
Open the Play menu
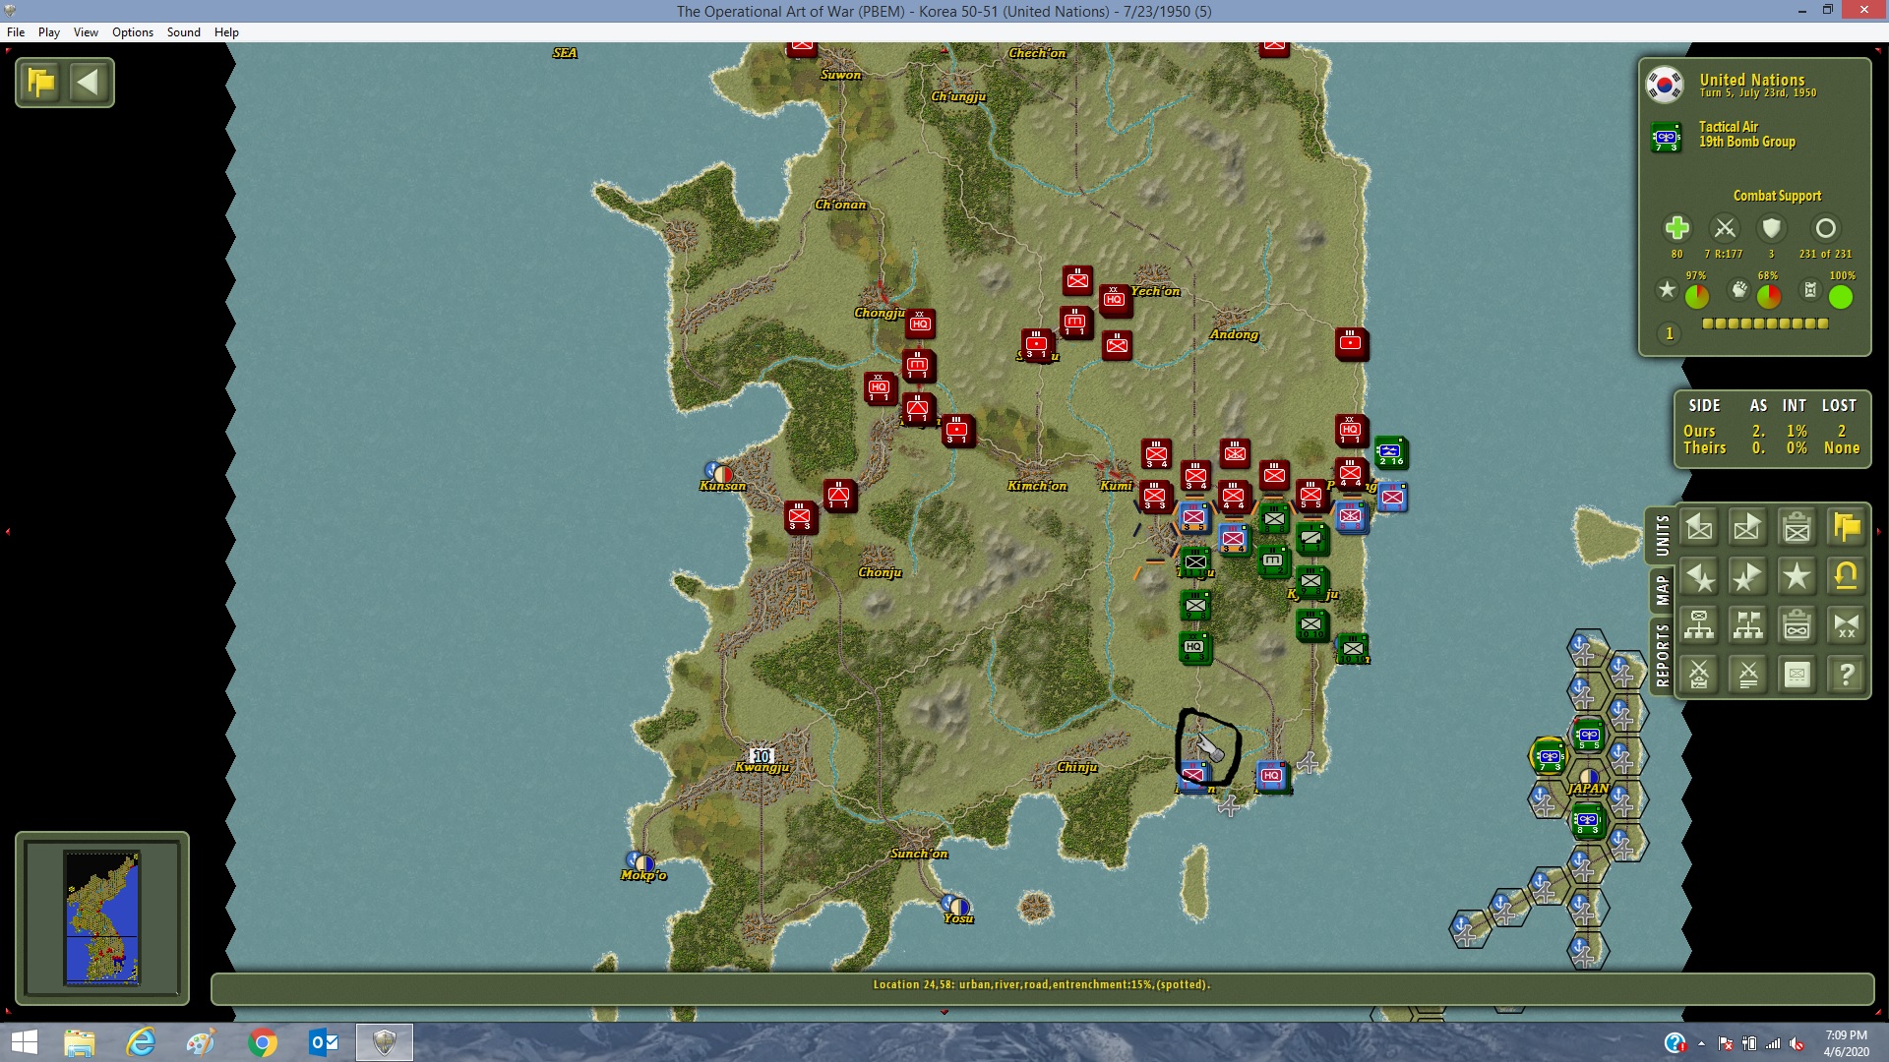point(49,32)
